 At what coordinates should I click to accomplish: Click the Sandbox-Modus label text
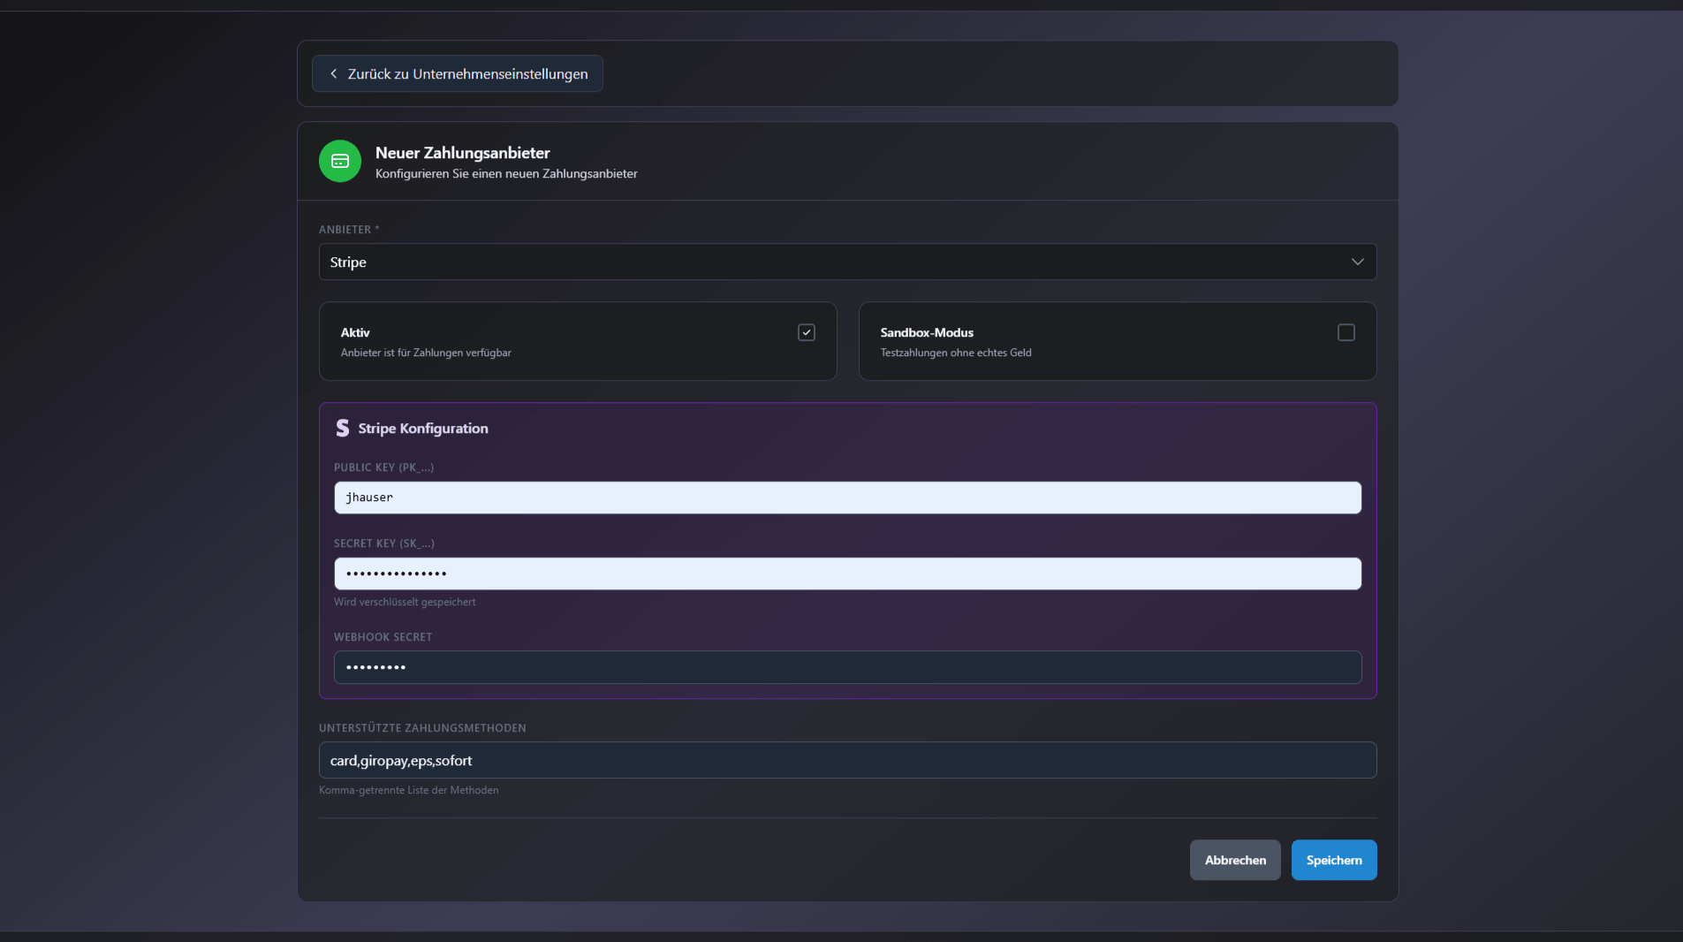click(x=926, y=333)
